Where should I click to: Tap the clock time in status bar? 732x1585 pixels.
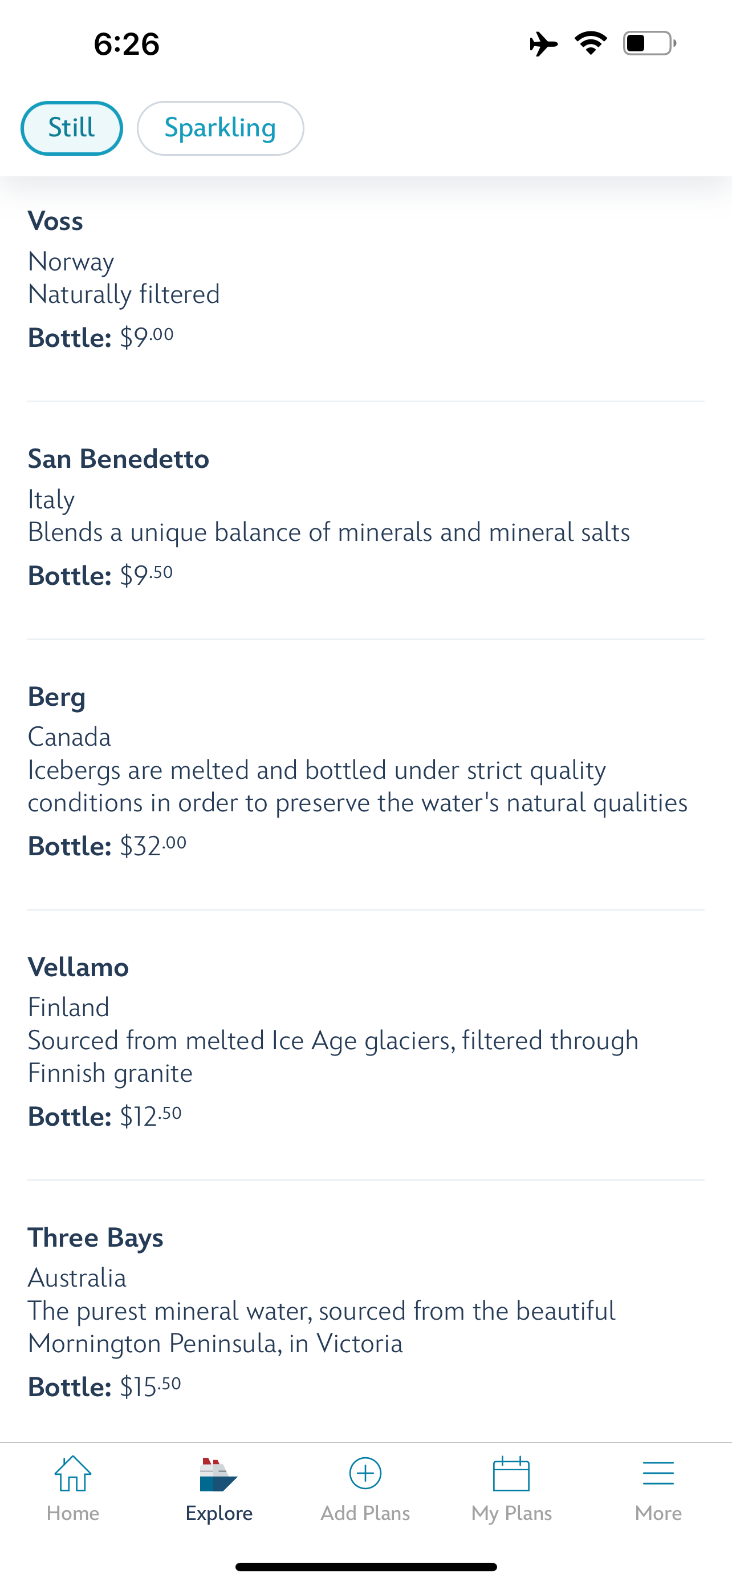point(127,45)
